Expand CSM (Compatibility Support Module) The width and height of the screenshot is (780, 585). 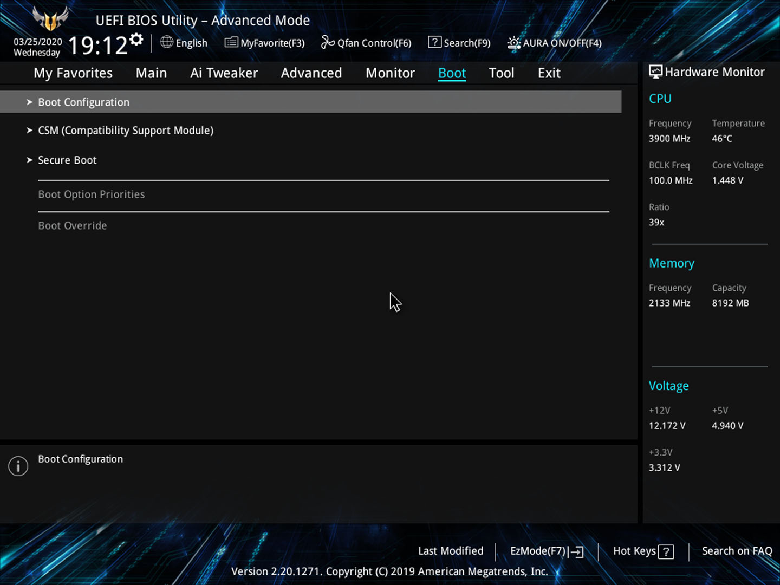click(x=125, y=131)
